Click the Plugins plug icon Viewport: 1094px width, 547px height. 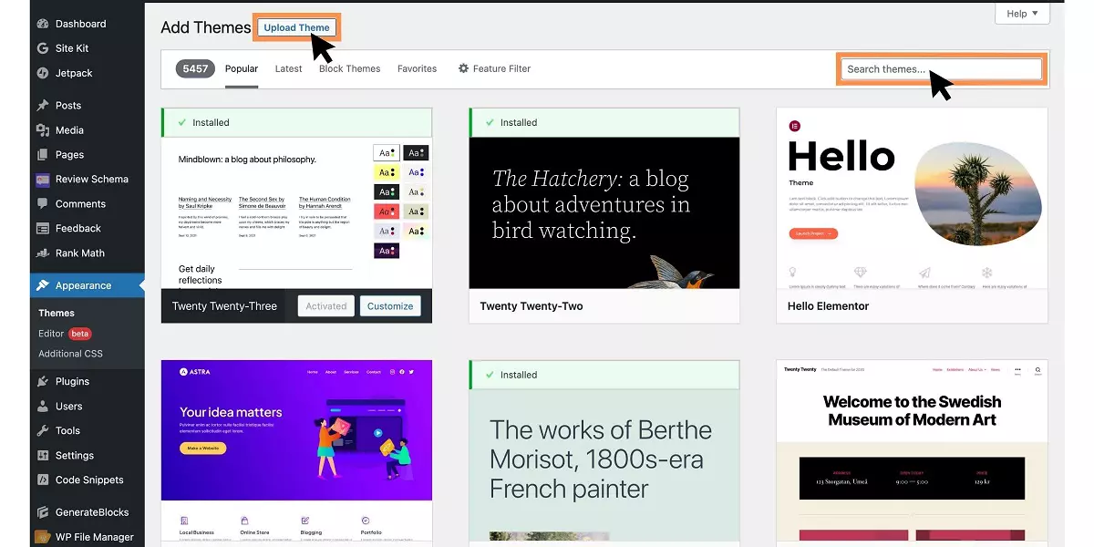point(43,382)
